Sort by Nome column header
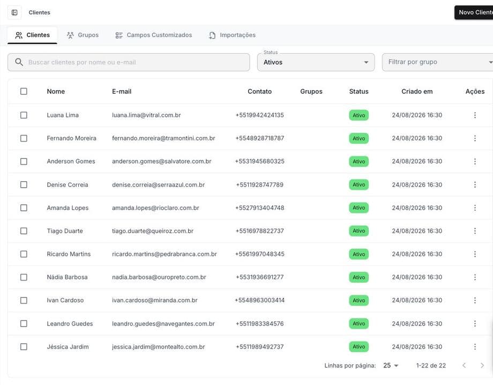The width and height of the screenshot is (493, 385). click(56, 91)
